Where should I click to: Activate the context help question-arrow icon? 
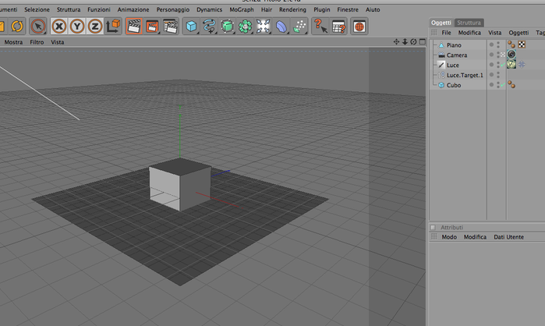320,26
